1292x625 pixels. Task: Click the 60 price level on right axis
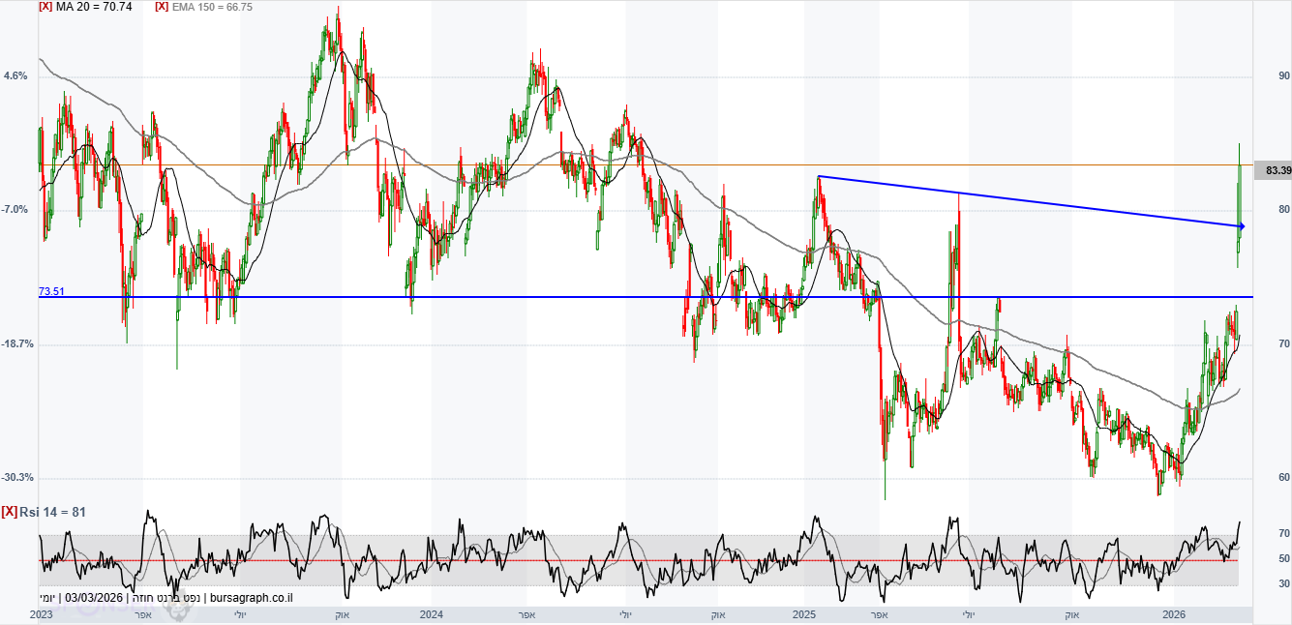pyautogui.click(x=1284, y=478)
